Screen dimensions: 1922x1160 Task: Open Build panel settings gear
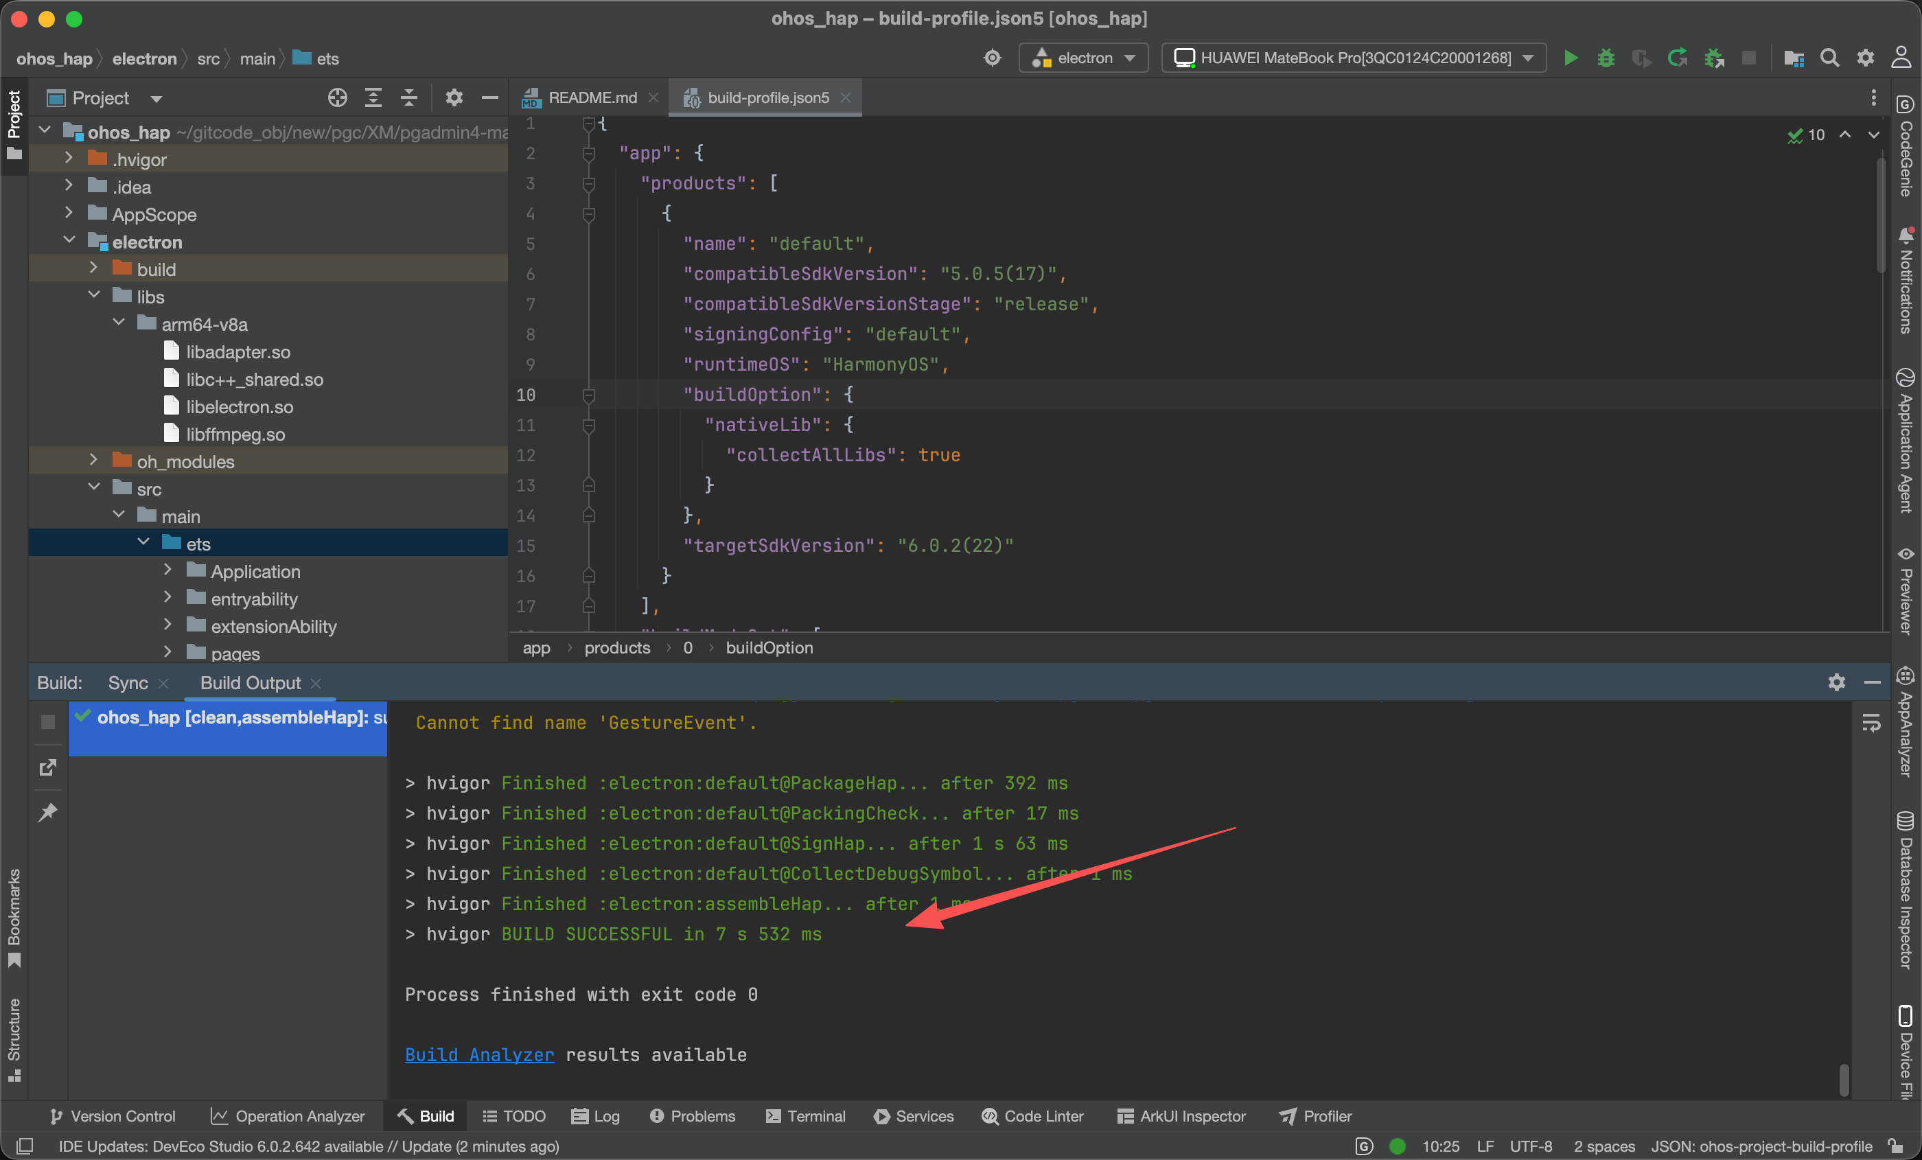pos(1836,682)
